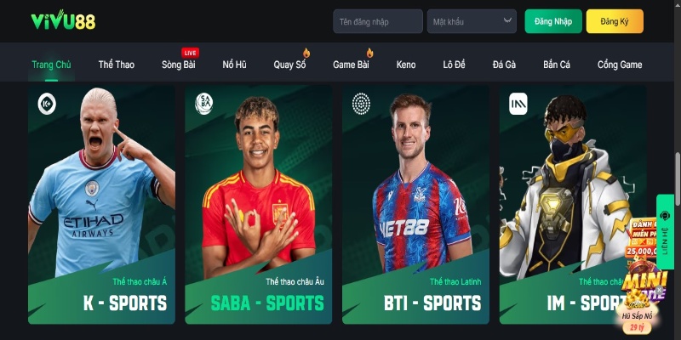
Task: Click the yellow Đăng Ký button
Action: 615,21
